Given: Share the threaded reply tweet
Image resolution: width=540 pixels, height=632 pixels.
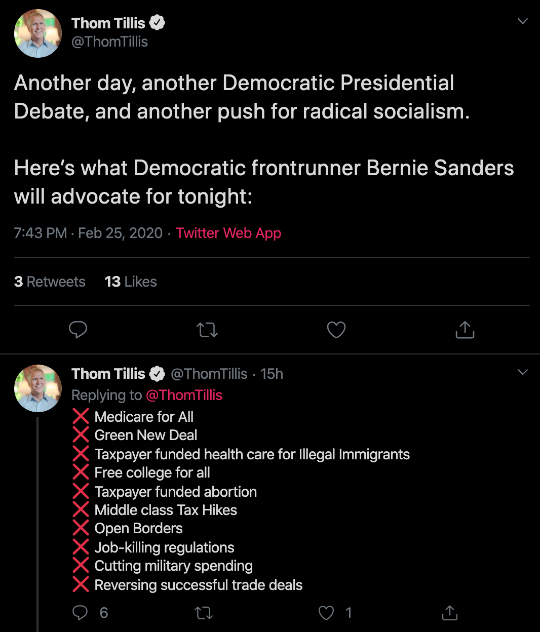Looking at the screenshot, I should click(x=449, y=613).
